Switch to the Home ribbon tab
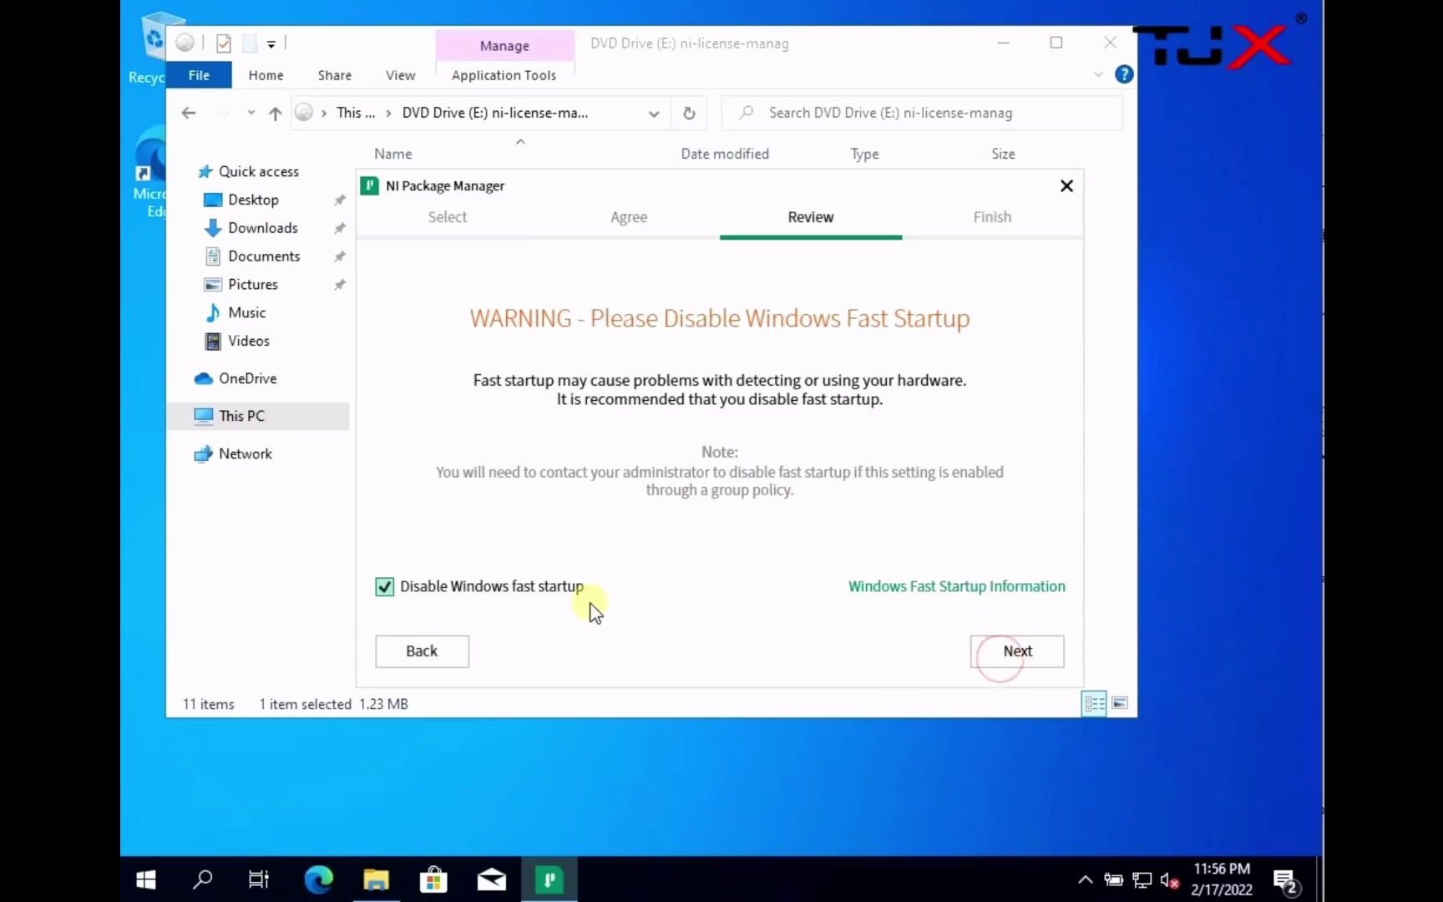The image size is (1443, 902). click(266, 75)
